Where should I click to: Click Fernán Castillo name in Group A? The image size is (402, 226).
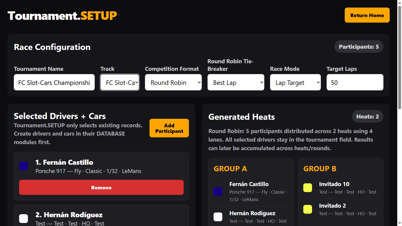249,184
